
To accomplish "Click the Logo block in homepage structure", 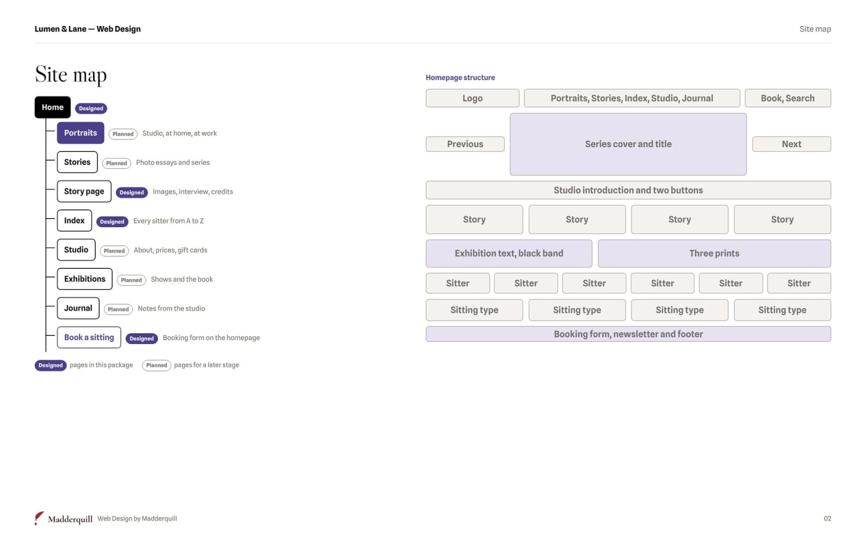I will 473,98.
